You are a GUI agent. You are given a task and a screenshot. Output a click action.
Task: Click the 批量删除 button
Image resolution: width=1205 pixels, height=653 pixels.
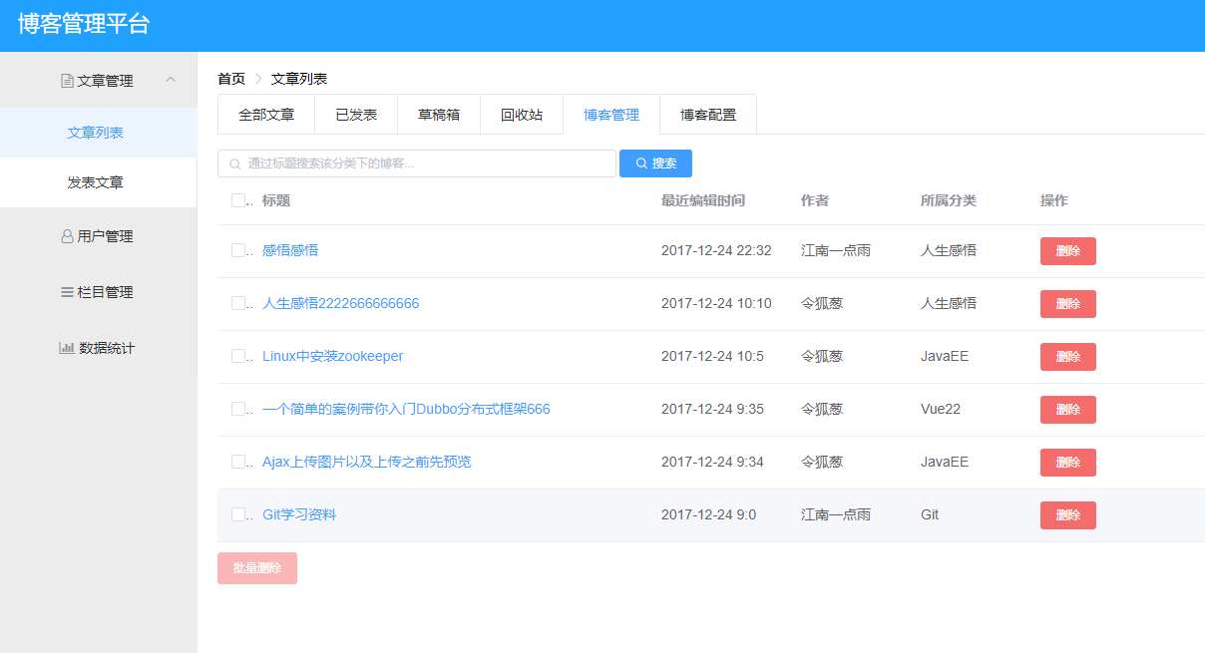coord(257,568)
